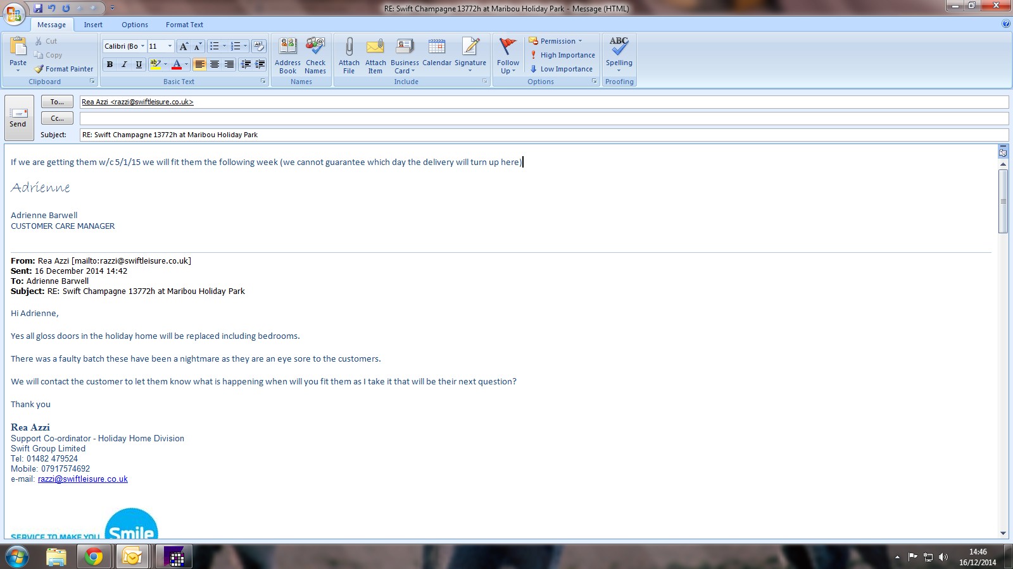Attach an Outlook item
Image resolution: width=1013 pixels, height=569 pixels.
click(375, 56)
